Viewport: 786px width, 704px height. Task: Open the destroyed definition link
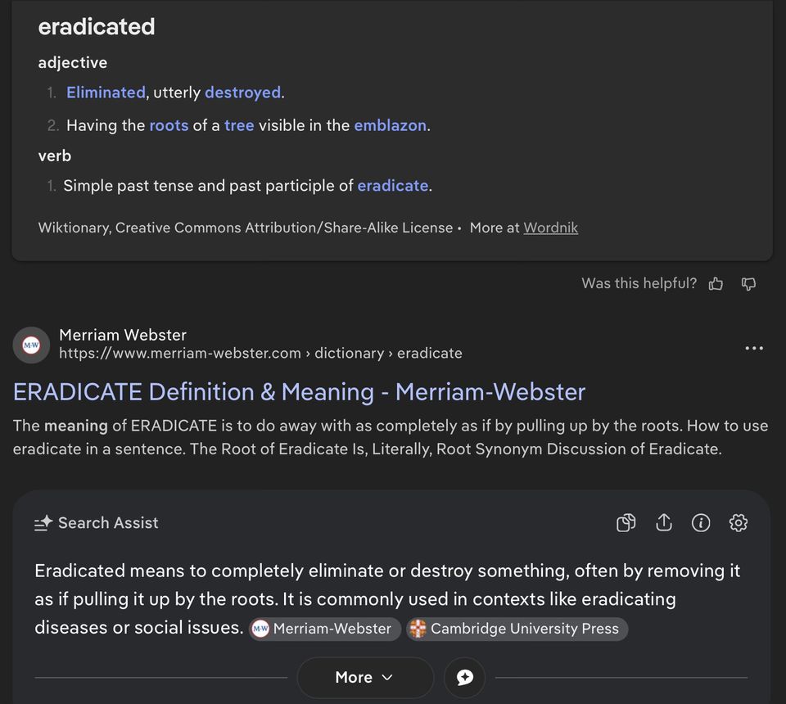coord(242,93)
